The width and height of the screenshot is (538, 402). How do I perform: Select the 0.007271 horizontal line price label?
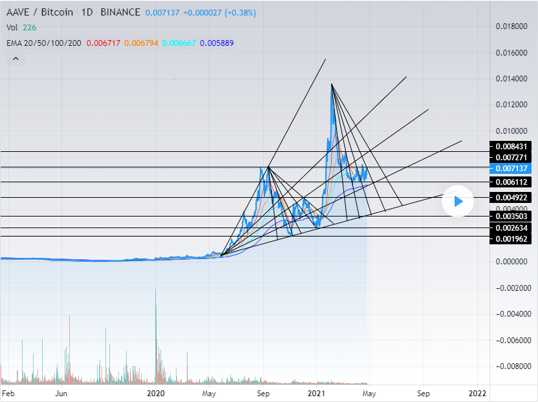[513, 158]
